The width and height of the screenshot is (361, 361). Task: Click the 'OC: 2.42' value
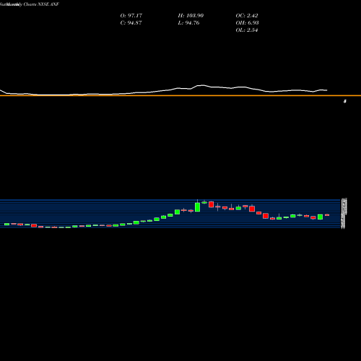point(247,15)
